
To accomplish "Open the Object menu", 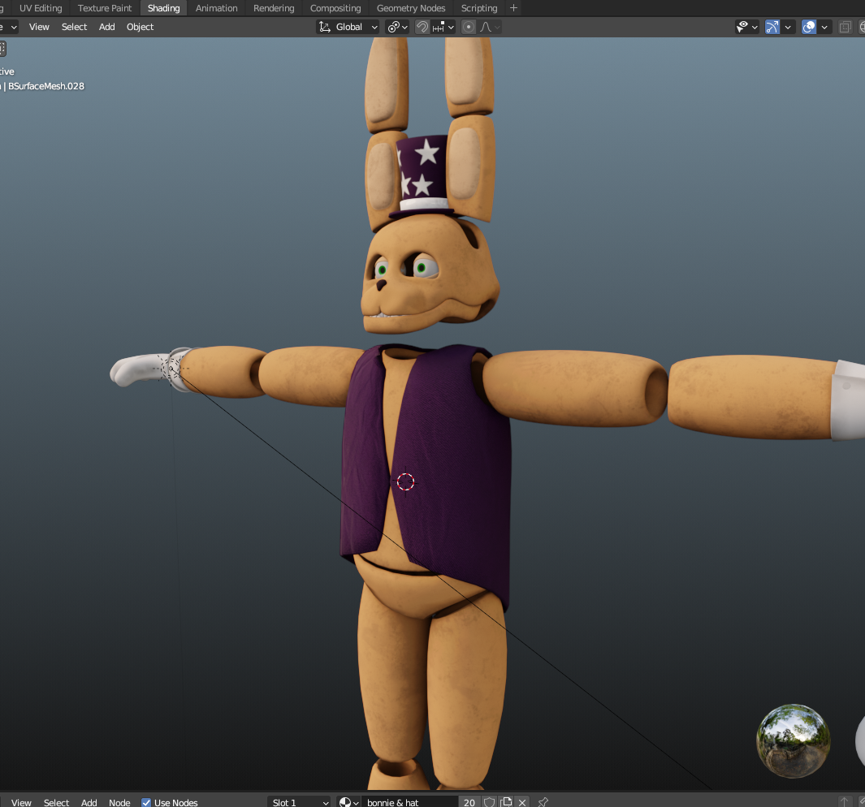I will click(x=141, y=27).
